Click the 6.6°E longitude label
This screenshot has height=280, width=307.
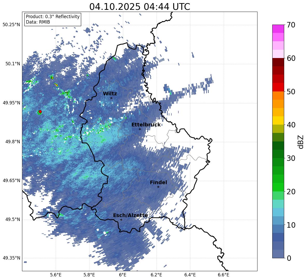click(224, 275)
